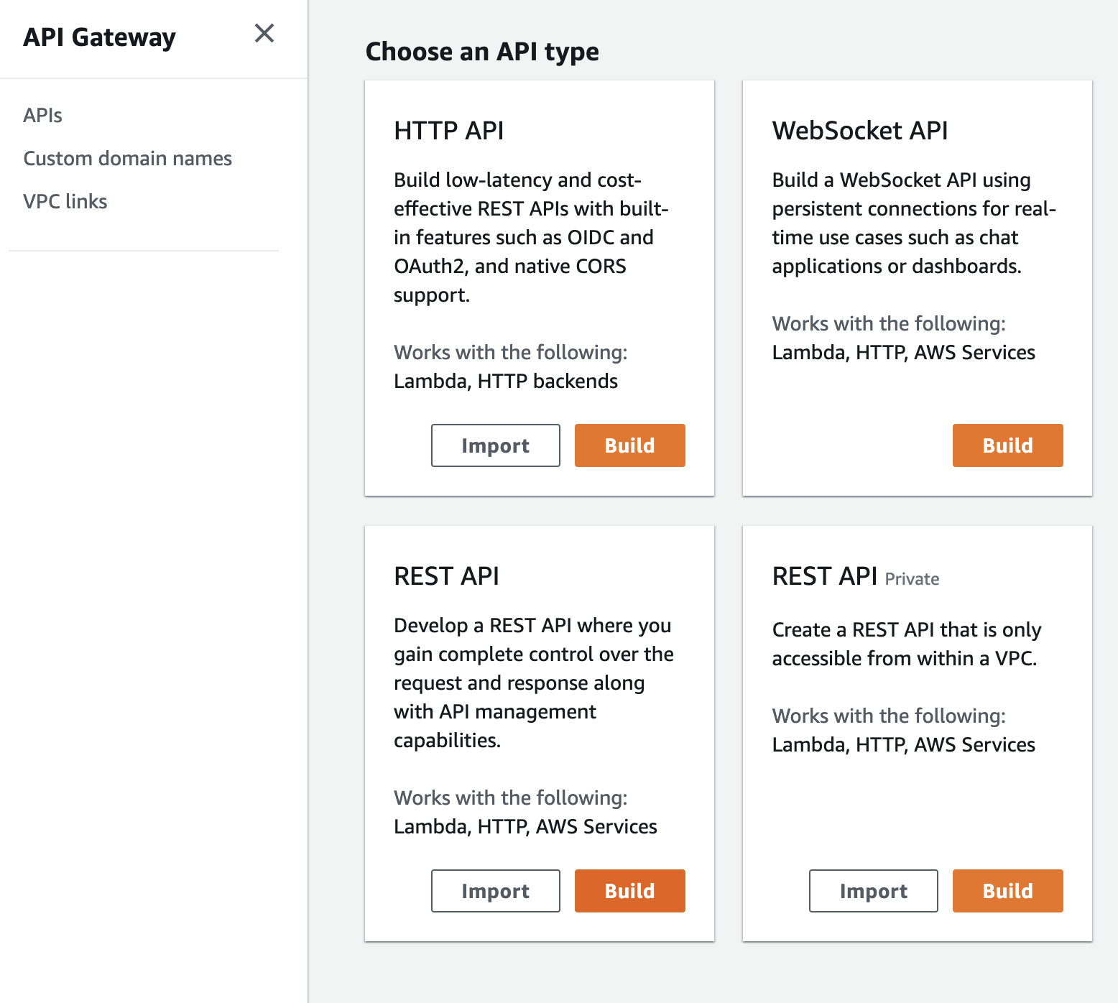1118x1003 pixels.
Task: Build a private REST API
Action: pos(1007,891)
